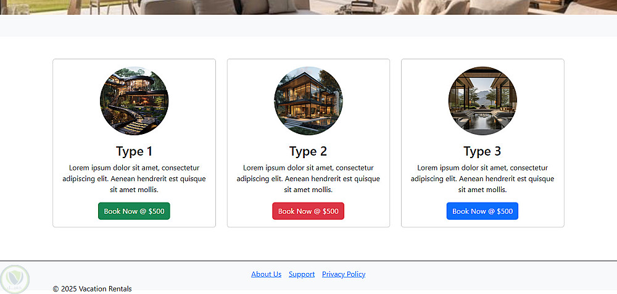617x294 pixels.
Task: Open the Privacy Policy link
Action: [344, 274]
